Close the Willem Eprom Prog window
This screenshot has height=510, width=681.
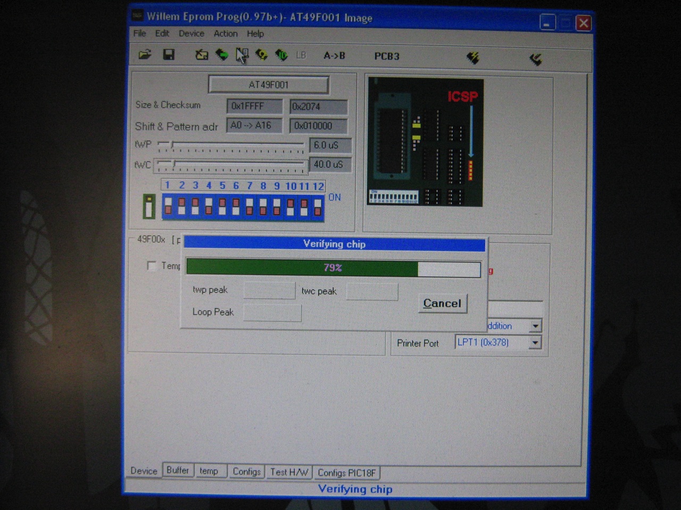[x=584, y=23]
